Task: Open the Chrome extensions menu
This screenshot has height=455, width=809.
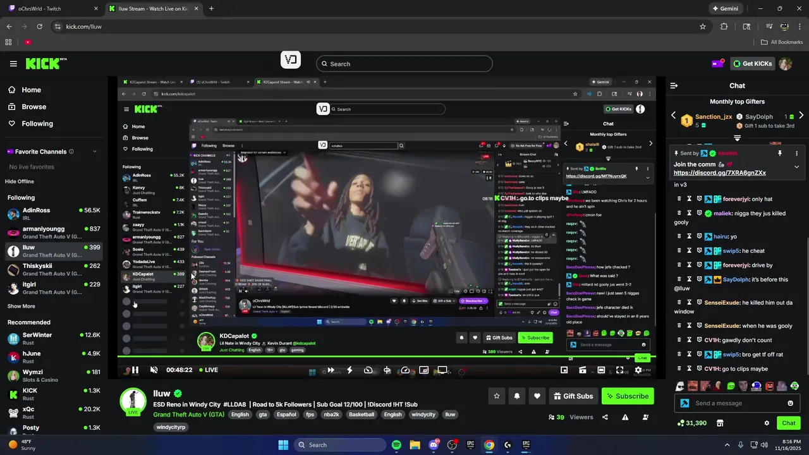Action: pyautogui.click(x=724, y=27)
